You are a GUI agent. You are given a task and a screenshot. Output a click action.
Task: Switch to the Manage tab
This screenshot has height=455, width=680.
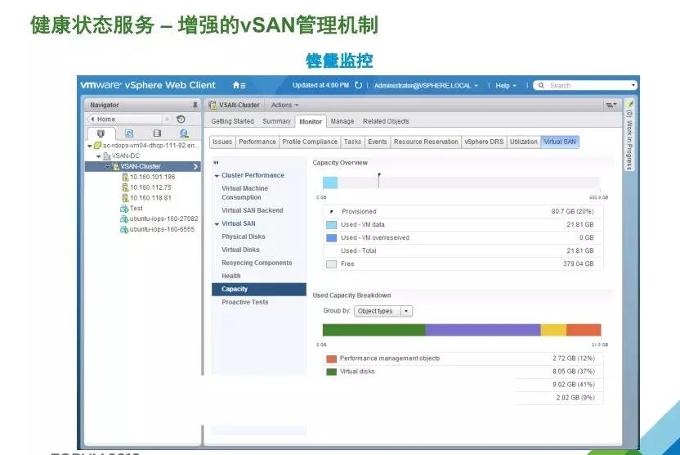[x=342, y=121]
